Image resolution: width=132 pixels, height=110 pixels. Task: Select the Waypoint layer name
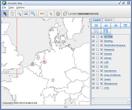[x=109, y=49]
